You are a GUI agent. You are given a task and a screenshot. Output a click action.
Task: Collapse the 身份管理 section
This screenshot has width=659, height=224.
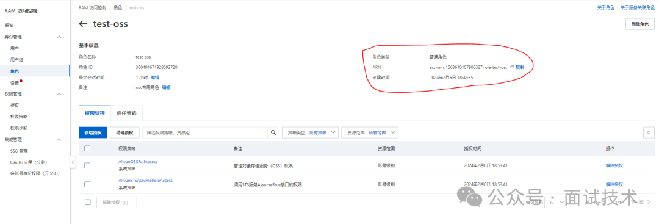click(x=59, y=37)
